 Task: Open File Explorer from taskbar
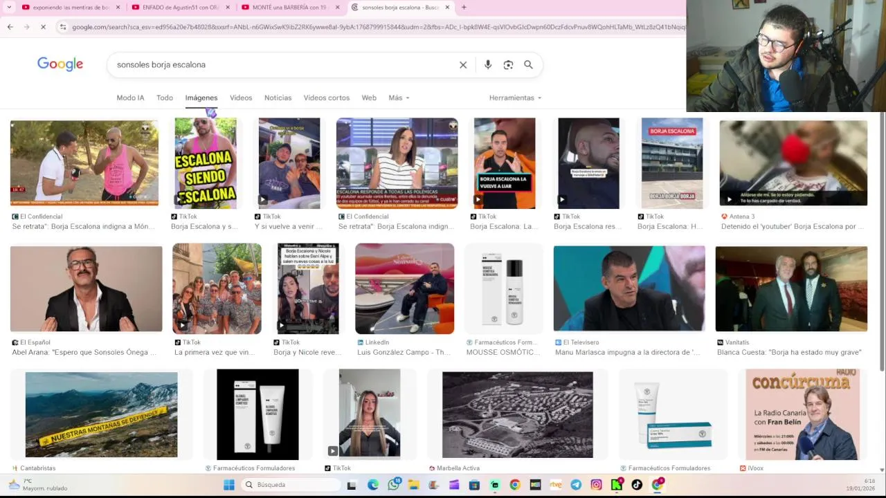click(x=413, y=485)
